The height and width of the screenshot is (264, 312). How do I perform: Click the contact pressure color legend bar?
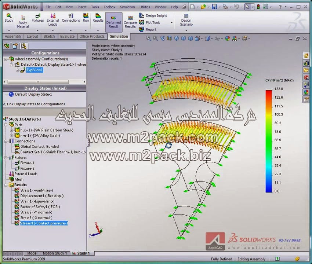point(269,141)
